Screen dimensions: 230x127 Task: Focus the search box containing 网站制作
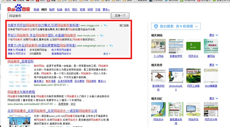pos(59,16)
